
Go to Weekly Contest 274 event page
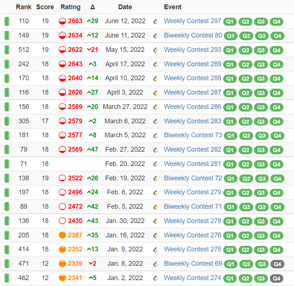point(192,278)
